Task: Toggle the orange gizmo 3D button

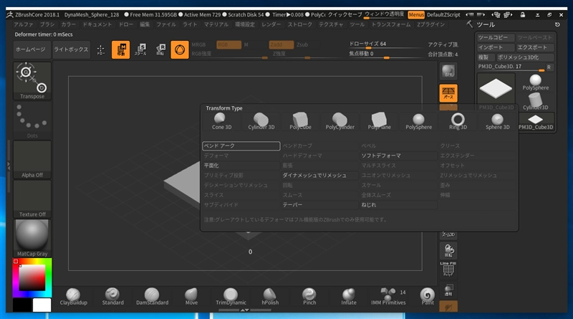Action: pos(180,49)
